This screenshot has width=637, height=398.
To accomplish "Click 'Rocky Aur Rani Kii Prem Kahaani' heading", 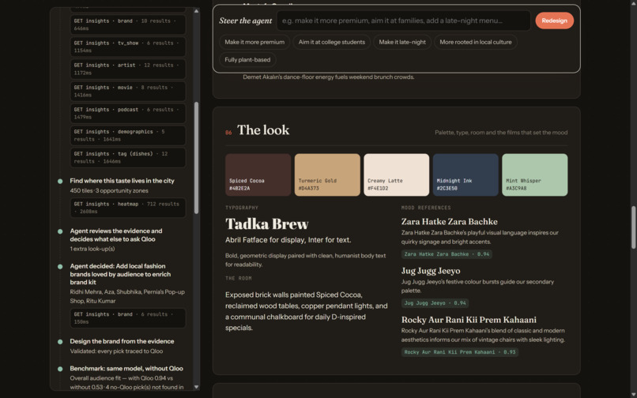I will tap(469, 319).
